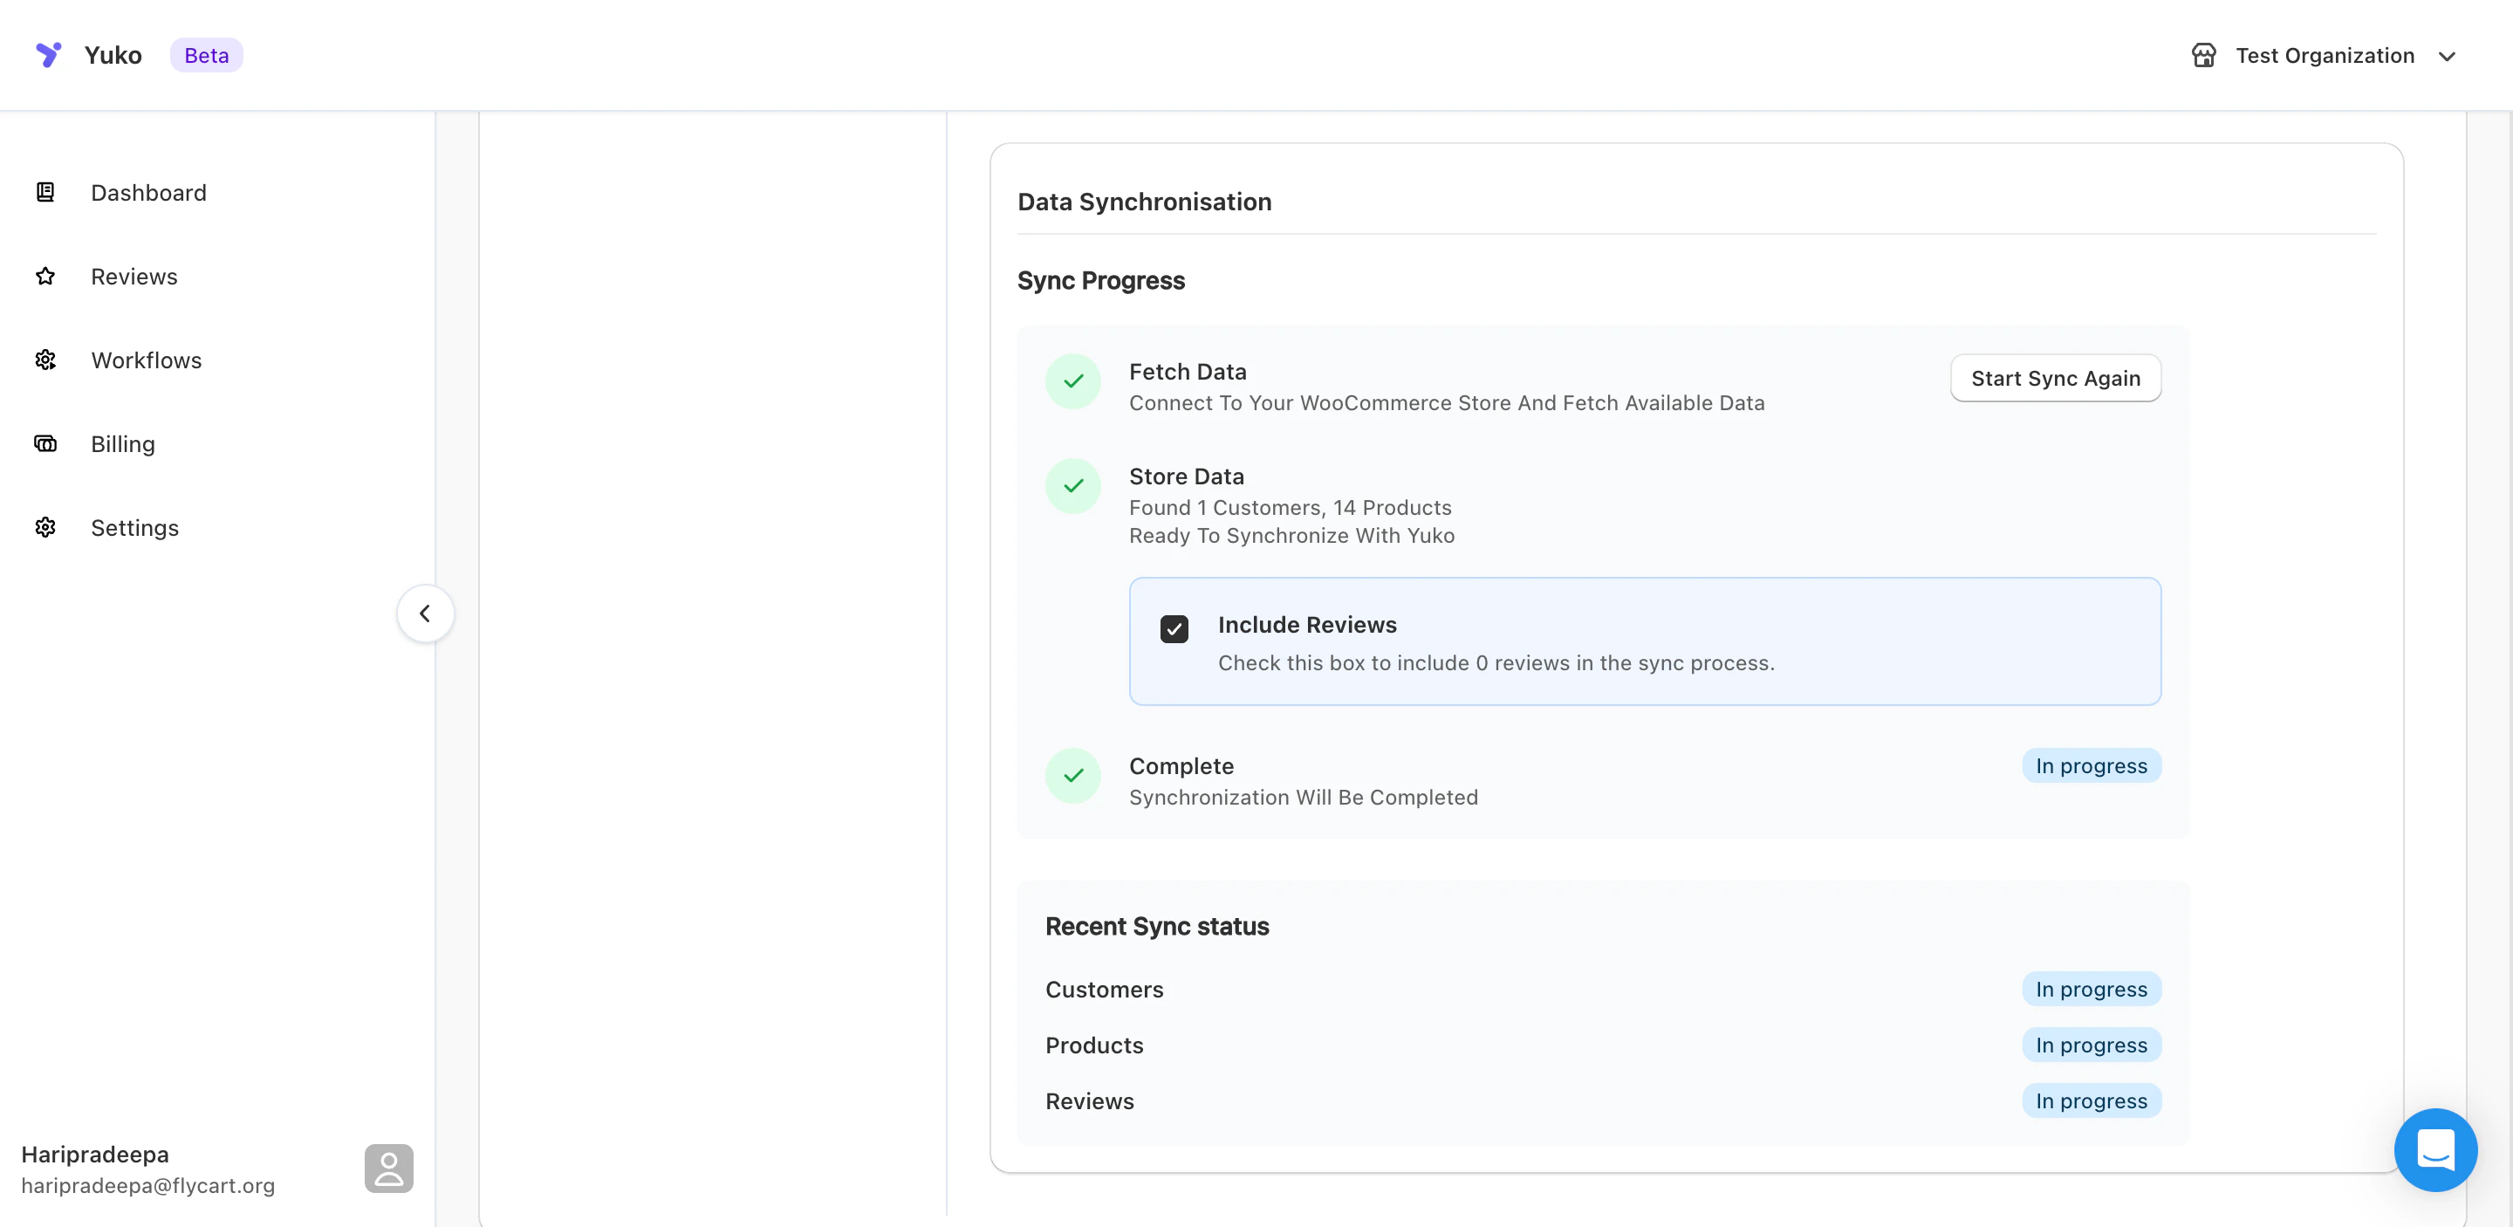The width and height of the screenshot is (2513, 1227).
Task: Go to the Reviews menu item
Action: point(134,276)
